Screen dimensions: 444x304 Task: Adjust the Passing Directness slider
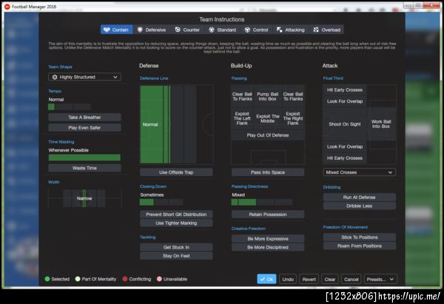pos(262,202)
